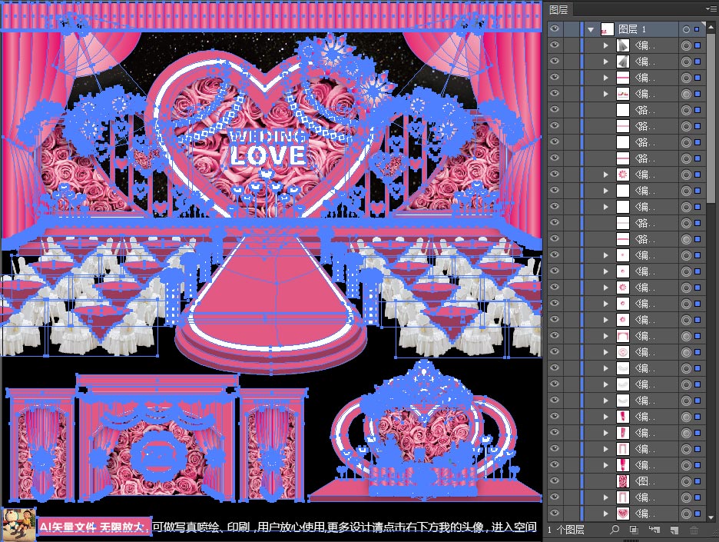Viewport: 719px width, 542px height.
Task: Hide the ring-thumbnail sublayer
Action: click(x=555, y=351)
